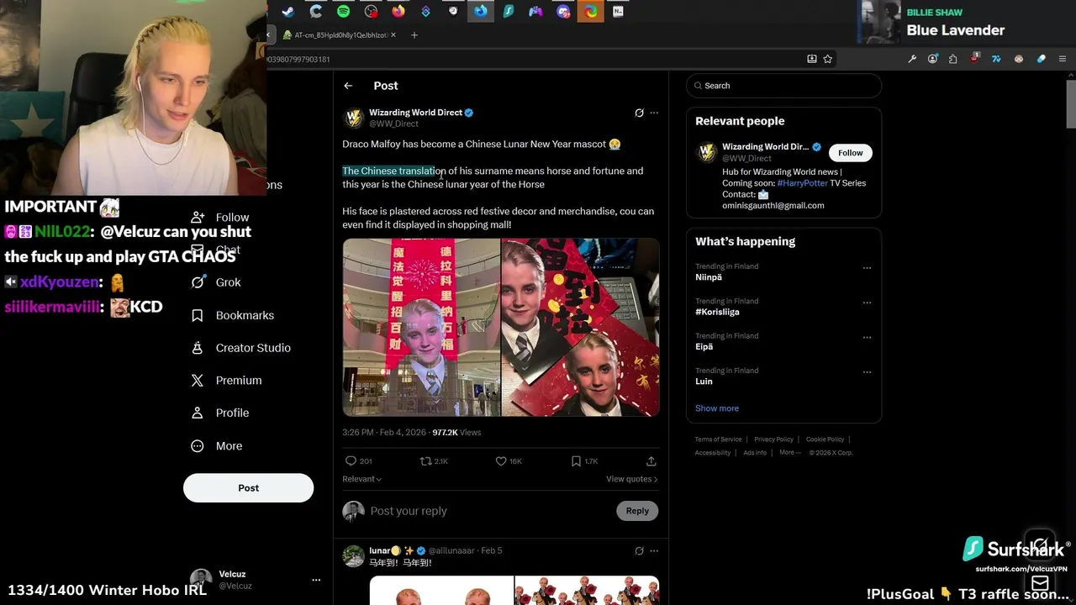Open Surfshark app in the taskbar
The height and width of the screenshot is (605, 1076).
pos(509,12)
